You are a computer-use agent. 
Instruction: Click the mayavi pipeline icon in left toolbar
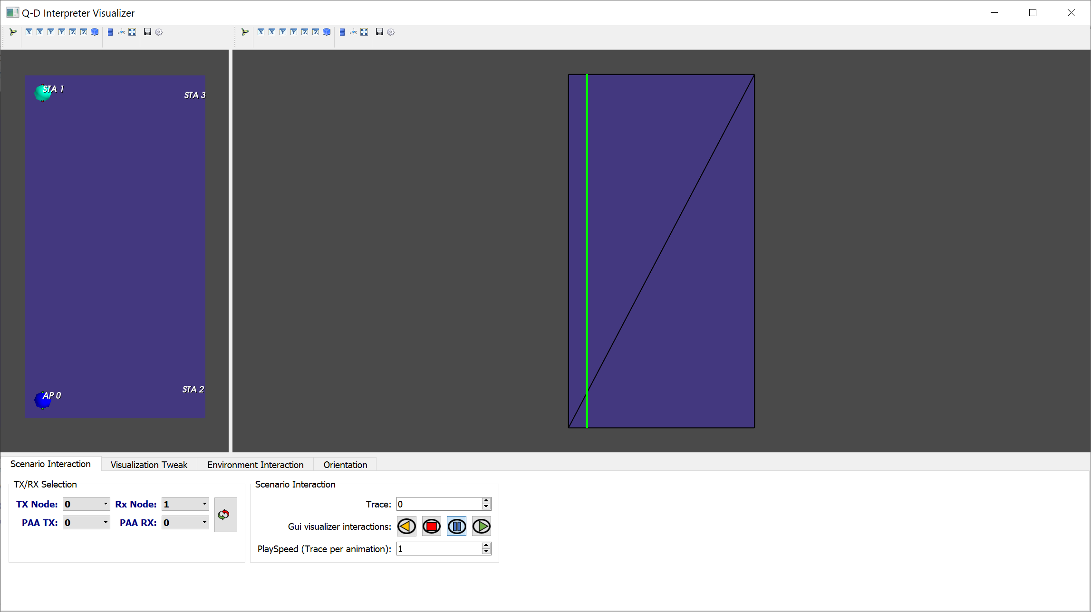click(13, 32)
